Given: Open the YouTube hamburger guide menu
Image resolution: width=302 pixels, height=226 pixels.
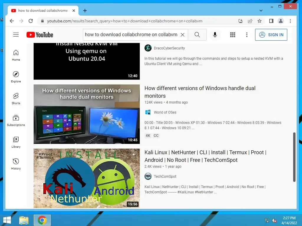Looking at the screenshot, I should (x=16, y=35).
